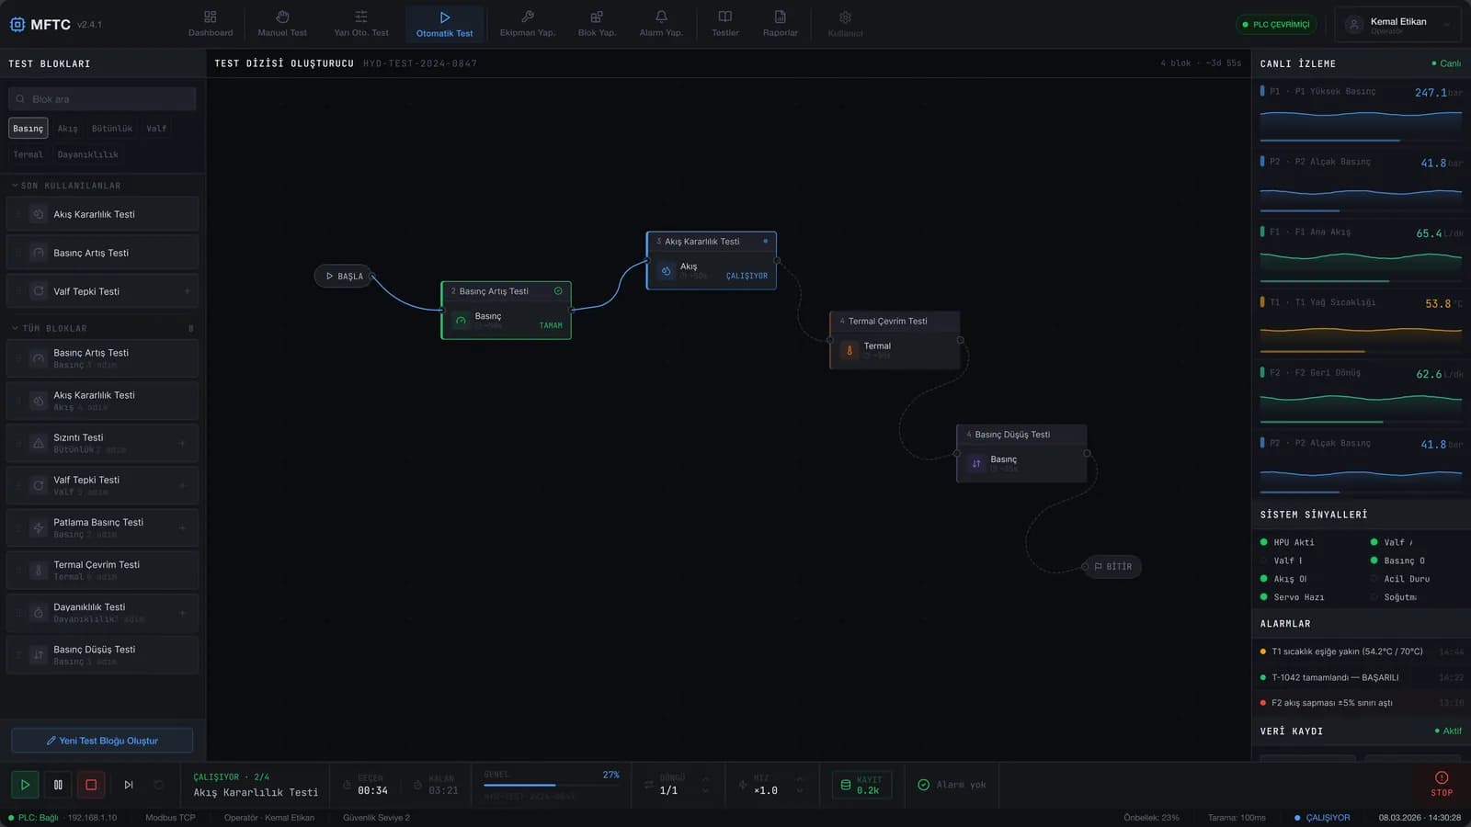Select the BİTİR end node
Image resolution: width=1471 pixels, height=827 pixels.
(x=1112, y=567)
